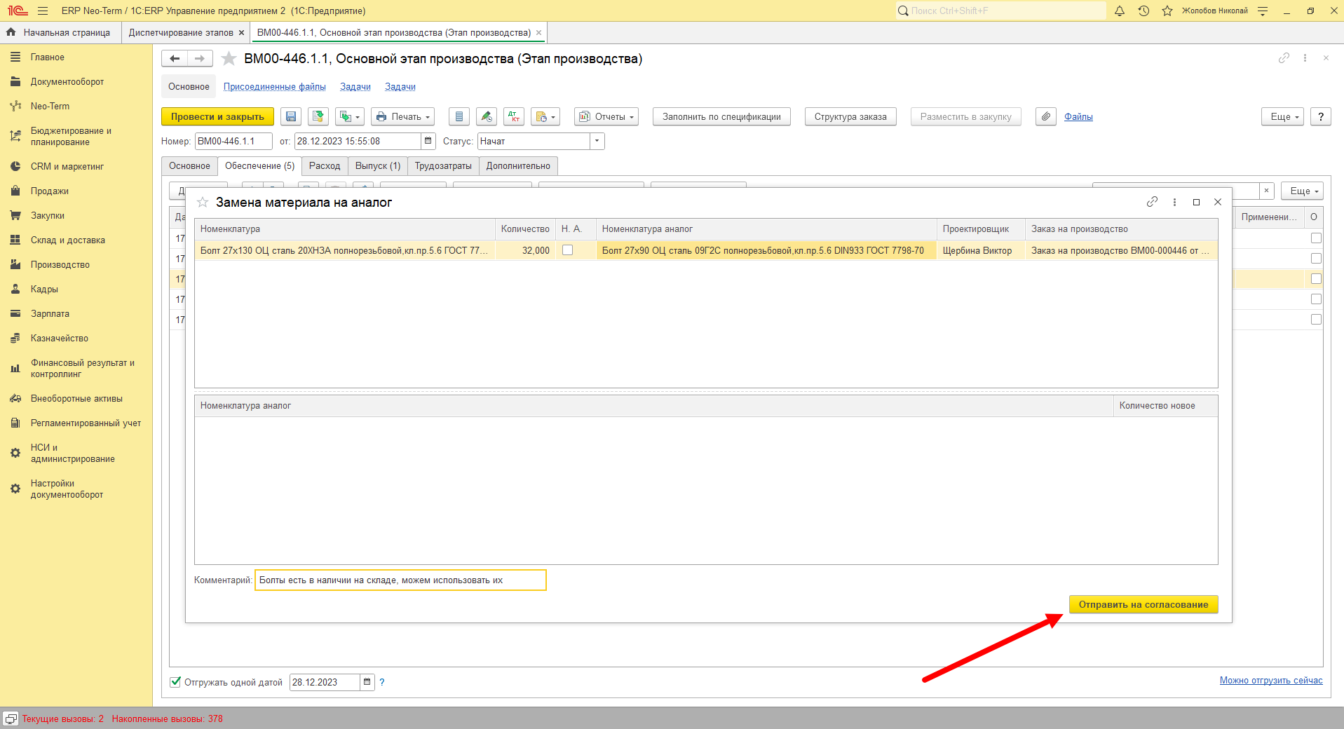Open the history clock icon
This screenshot has width=1344, height=729.
pos(1143,11)
